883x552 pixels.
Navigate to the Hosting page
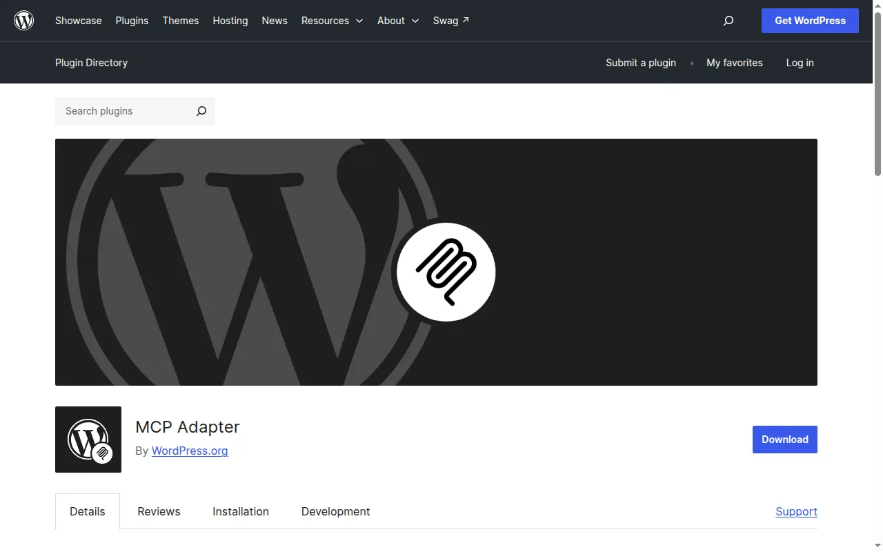230,21
